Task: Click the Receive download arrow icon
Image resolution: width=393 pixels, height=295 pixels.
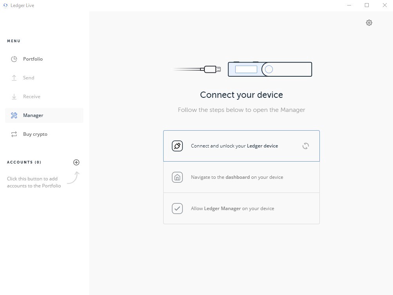Action: pyautogui.click(x=14, y=97)
